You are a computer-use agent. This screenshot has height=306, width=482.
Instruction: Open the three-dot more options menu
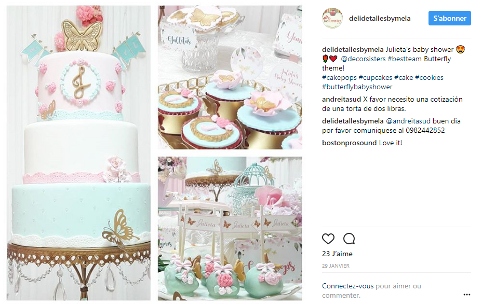click(x=466, y=295)
